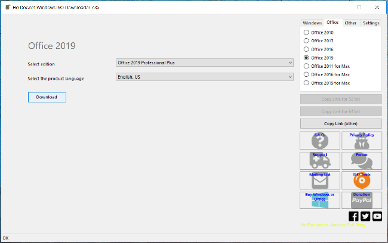Click Copy Link for 64 bit button
388x243 pixels.
341,111
